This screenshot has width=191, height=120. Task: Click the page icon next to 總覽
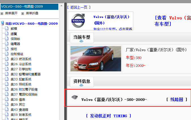[x=7, y=33]
